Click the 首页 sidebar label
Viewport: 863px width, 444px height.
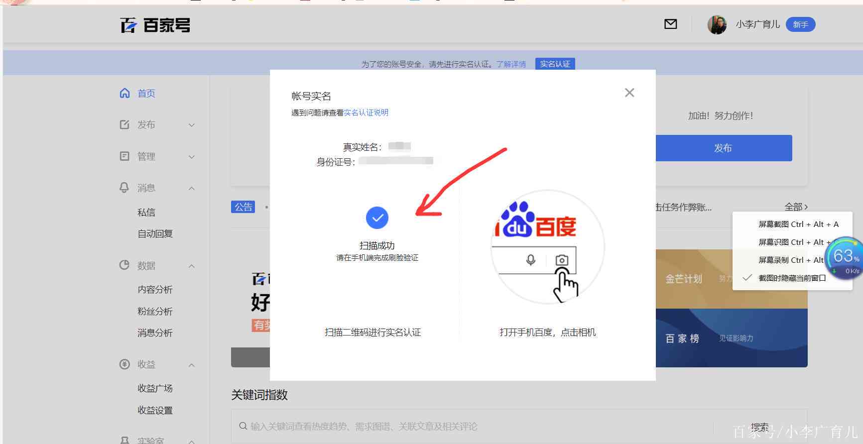146,93
